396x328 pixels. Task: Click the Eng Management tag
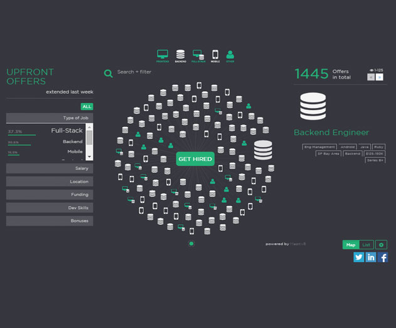(x=319, y=147)
